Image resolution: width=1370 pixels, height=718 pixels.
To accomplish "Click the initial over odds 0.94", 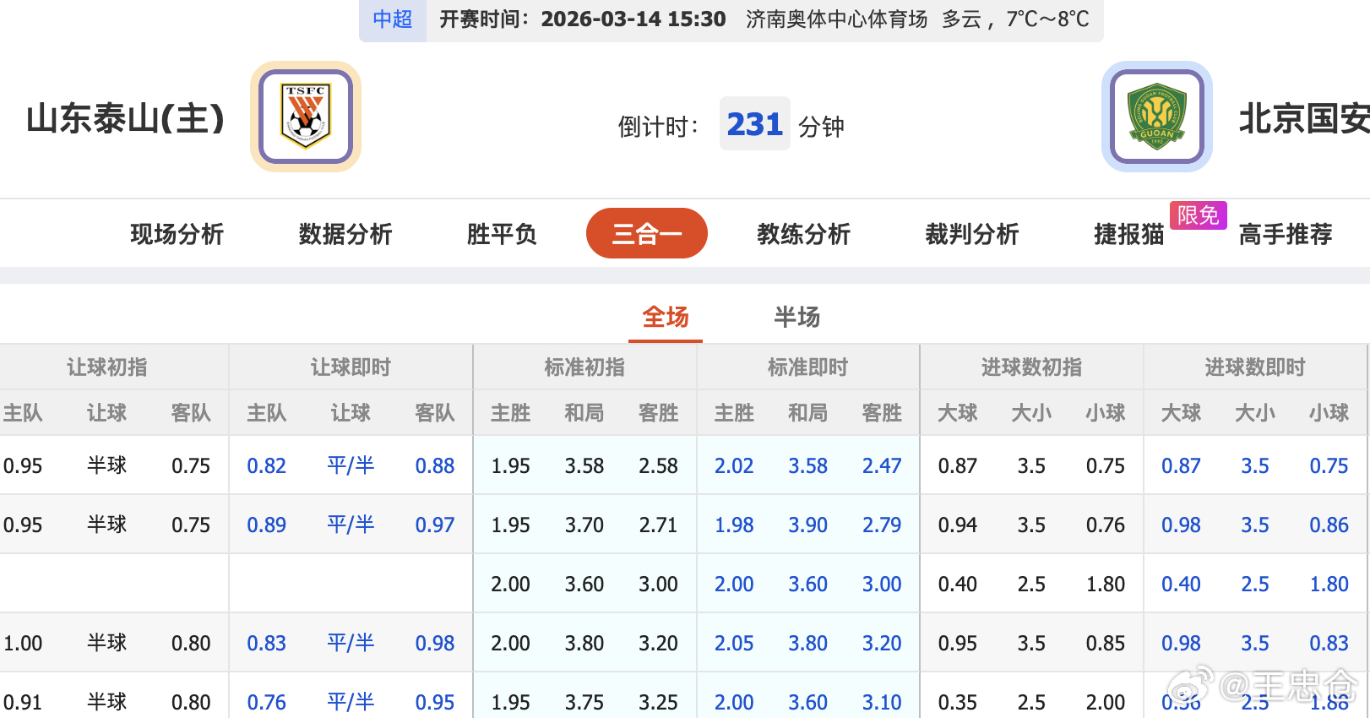I will (x=958, y=525).
